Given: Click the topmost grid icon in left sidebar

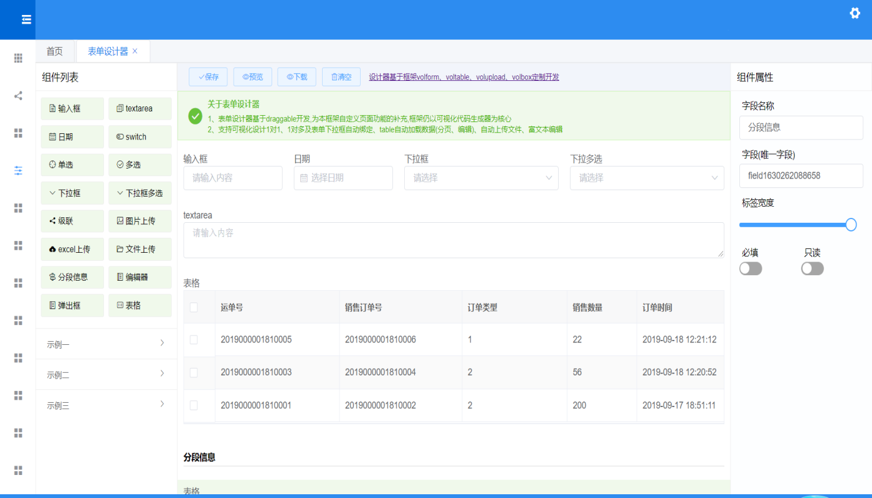Looking at the screenshot, I should 18,58.
